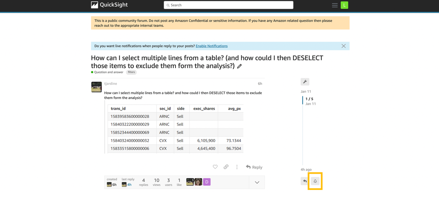Toggle the notification bell for this topic
Viewport: 439px width, 205px height.
coord(315,181)
